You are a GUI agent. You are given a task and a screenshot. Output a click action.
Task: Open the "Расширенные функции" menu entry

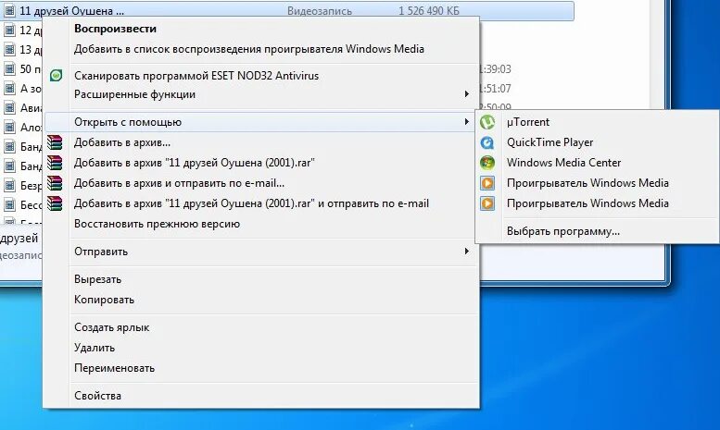pos(261,94)
